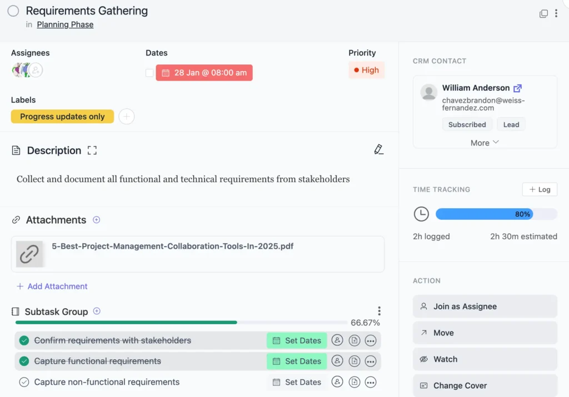Click the time tracking clock icon
The image size is (569, 397).
click(x=421, y=214)
